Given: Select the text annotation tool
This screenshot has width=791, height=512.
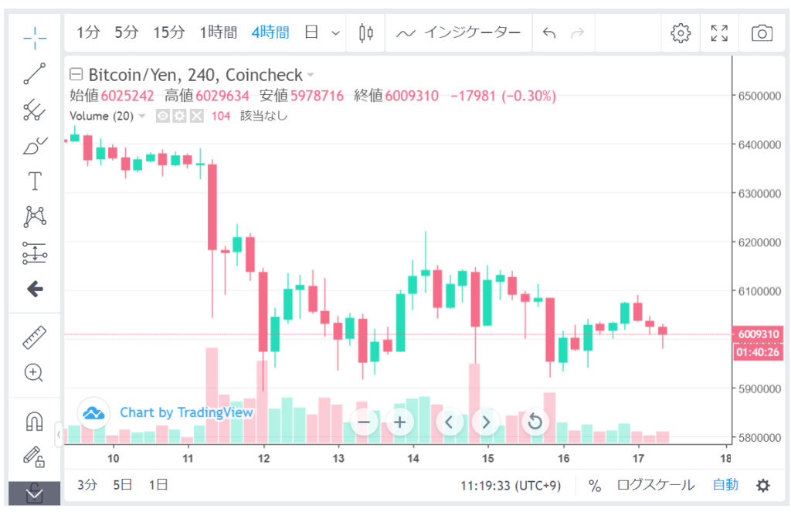Looking at the screenshot, I should 35,181.
